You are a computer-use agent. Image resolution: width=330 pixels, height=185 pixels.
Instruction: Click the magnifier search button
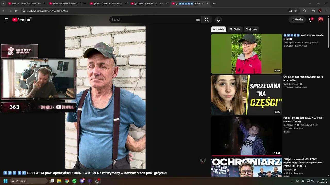pos(207,20)
